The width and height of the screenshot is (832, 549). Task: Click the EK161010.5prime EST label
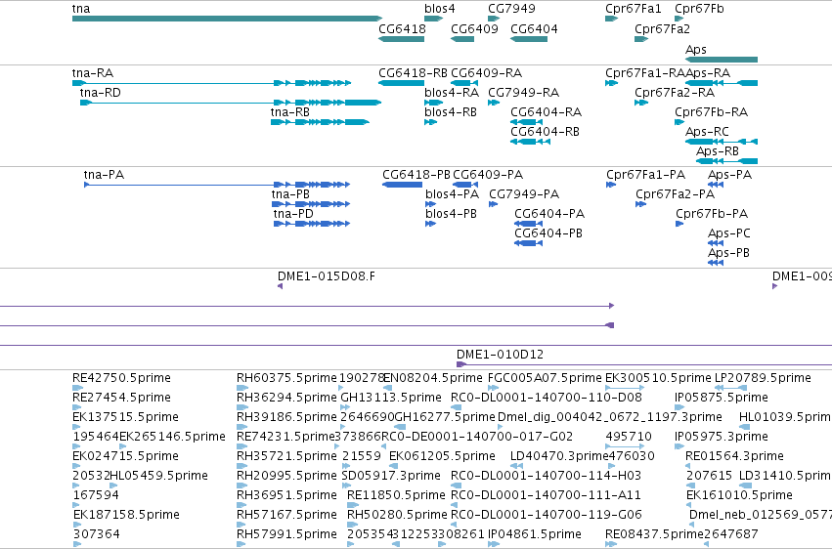pyautogui.click(x=740, y=495)
